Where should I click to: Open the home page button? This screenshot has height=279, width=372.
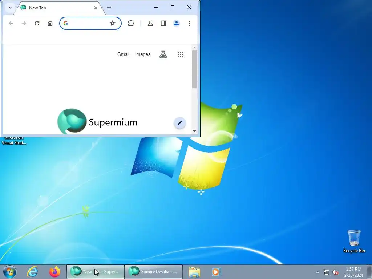click(x=50, y=23)
